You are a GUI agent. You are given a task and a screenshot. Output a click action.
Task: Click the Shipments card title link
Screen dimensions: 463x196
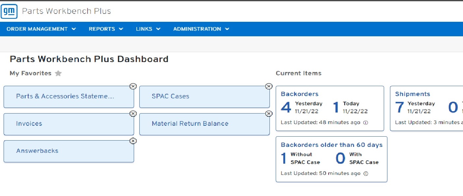[x=412, y=94]
